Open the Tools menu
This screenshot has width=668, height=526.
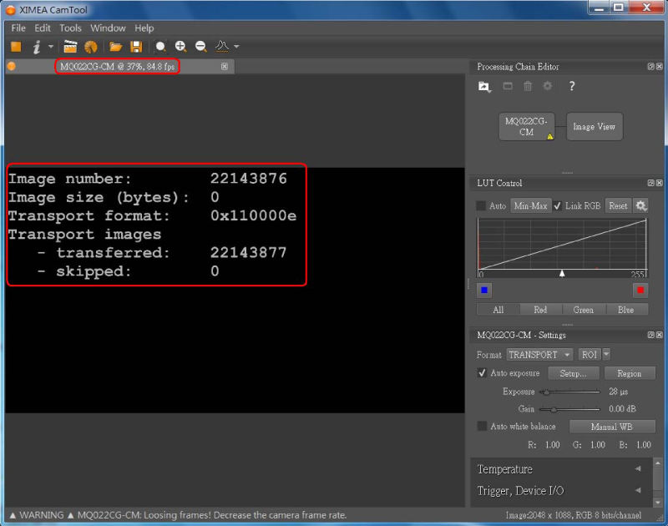(x=70, y=28)
